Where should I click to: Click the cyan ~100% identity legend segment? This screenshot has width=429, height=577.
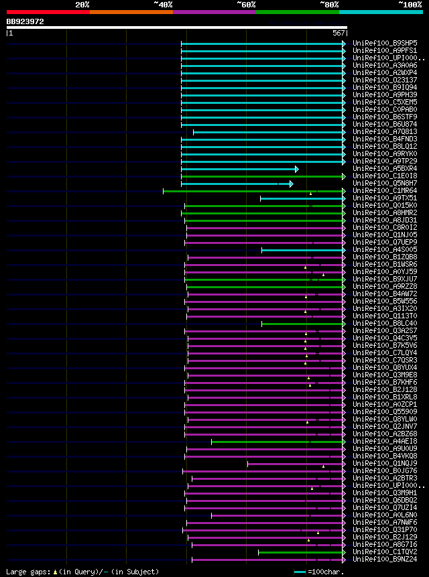[x=381, y=12]
